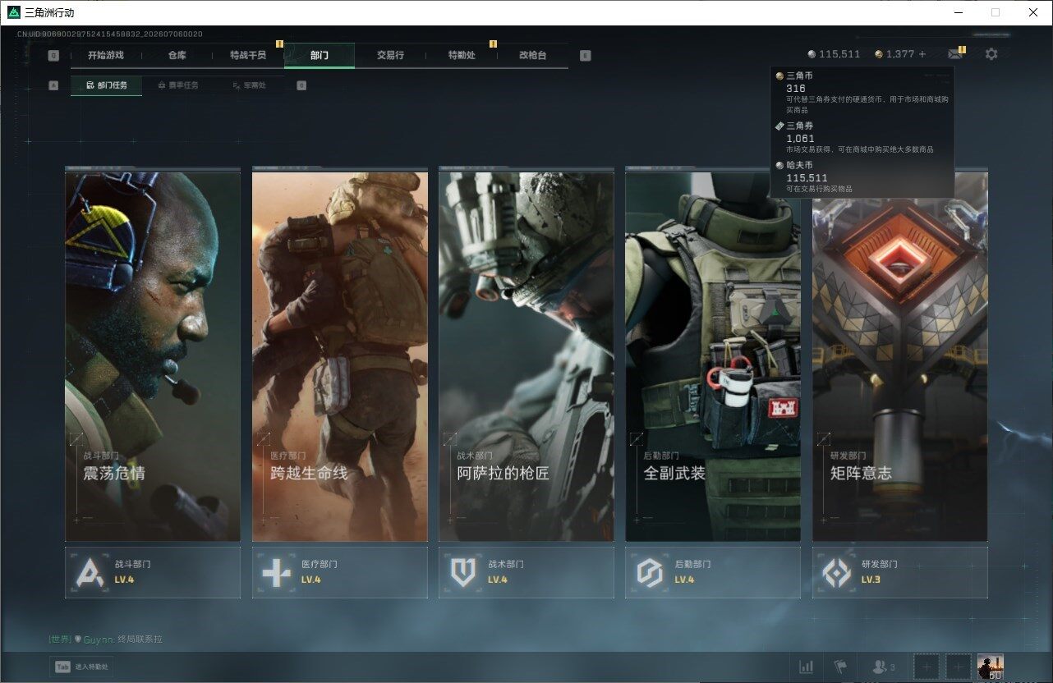Screen dimensions: 1053x683
Task: Click the E key hint icon
Action: [x=585, y=56]
